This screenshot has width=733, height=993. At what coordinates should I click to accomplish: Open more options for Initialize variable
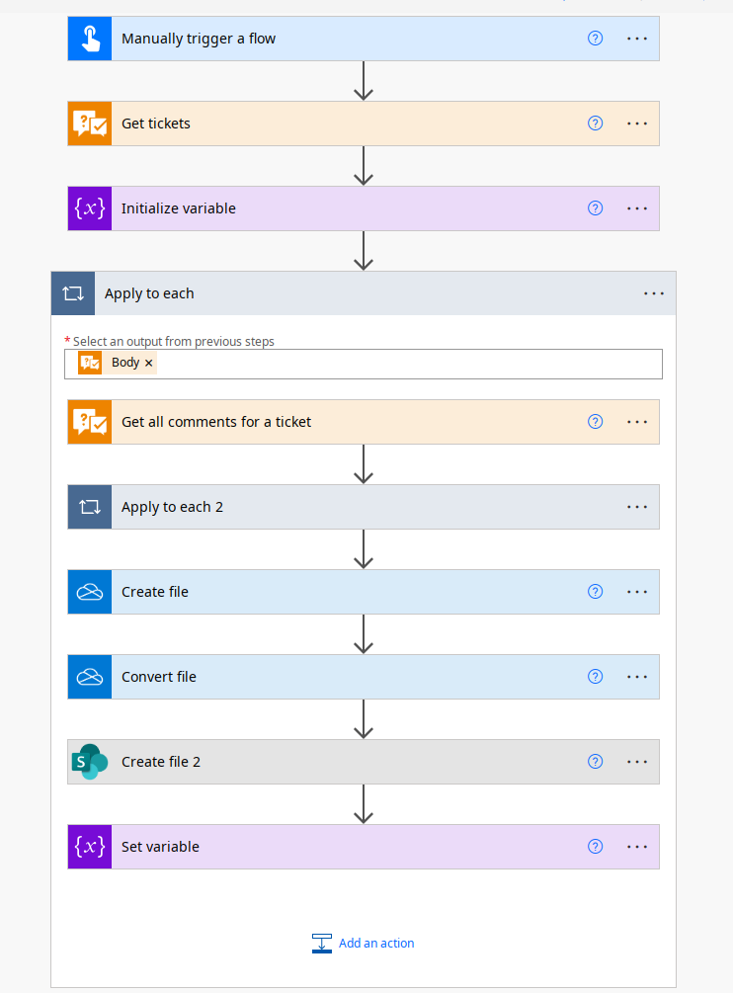coord(637,208)
